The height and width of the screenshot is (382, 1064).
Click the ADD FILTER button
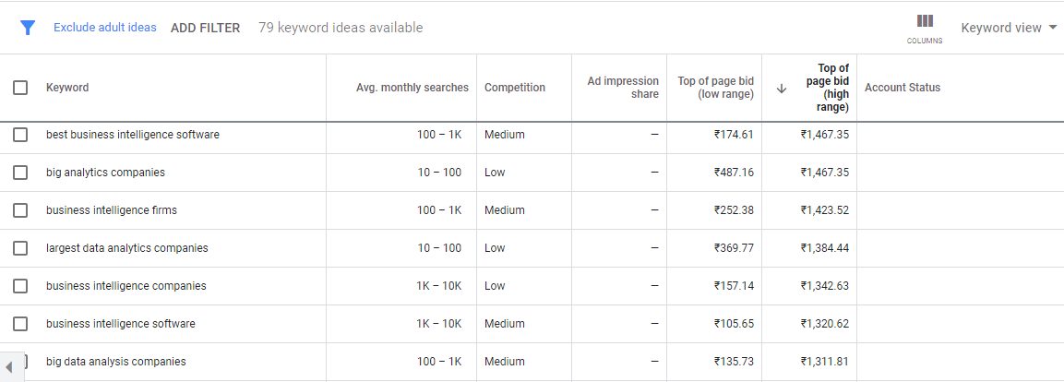point(205,28)
